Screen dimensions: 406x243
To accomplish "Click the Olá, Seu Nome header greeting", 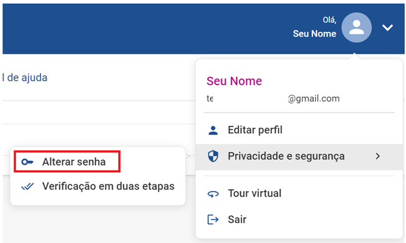I will click(x=314, y=27).
